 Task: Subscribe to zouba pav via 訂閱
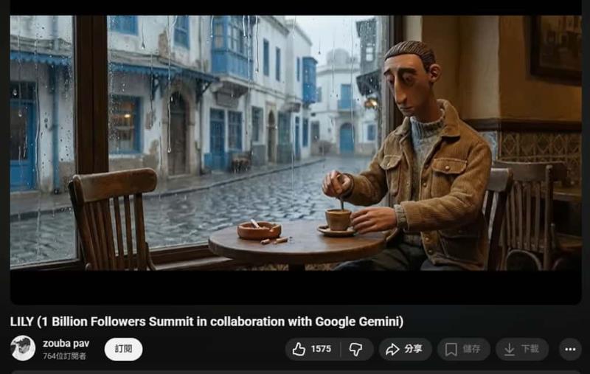(x=123, y=349)
